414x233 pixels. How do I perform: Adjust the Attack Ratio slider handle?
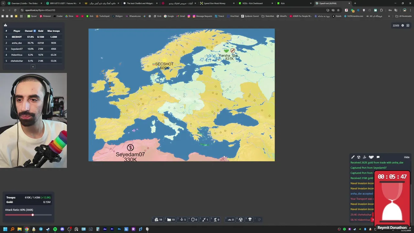pyautogui.click(x=32, y=215)
